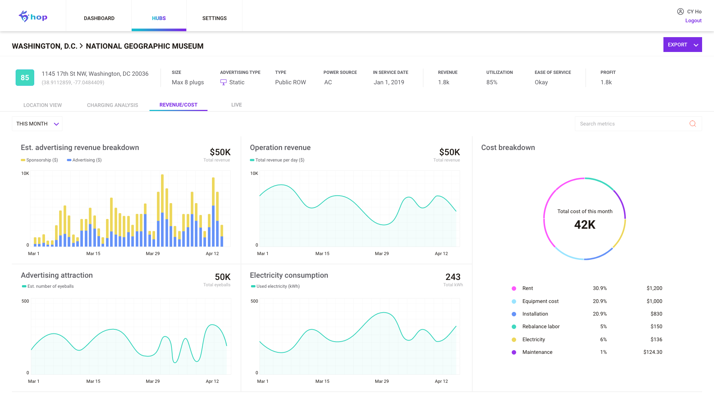Image resolution: width=714 pixels, height=401 pixels.
Task: Click the 243 Total kWh value
Action: coord(453,277)
